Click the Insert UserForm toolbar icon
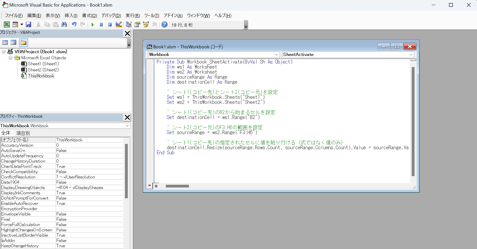477x249 pixels. pyautogui.click(x=15, y=24)
